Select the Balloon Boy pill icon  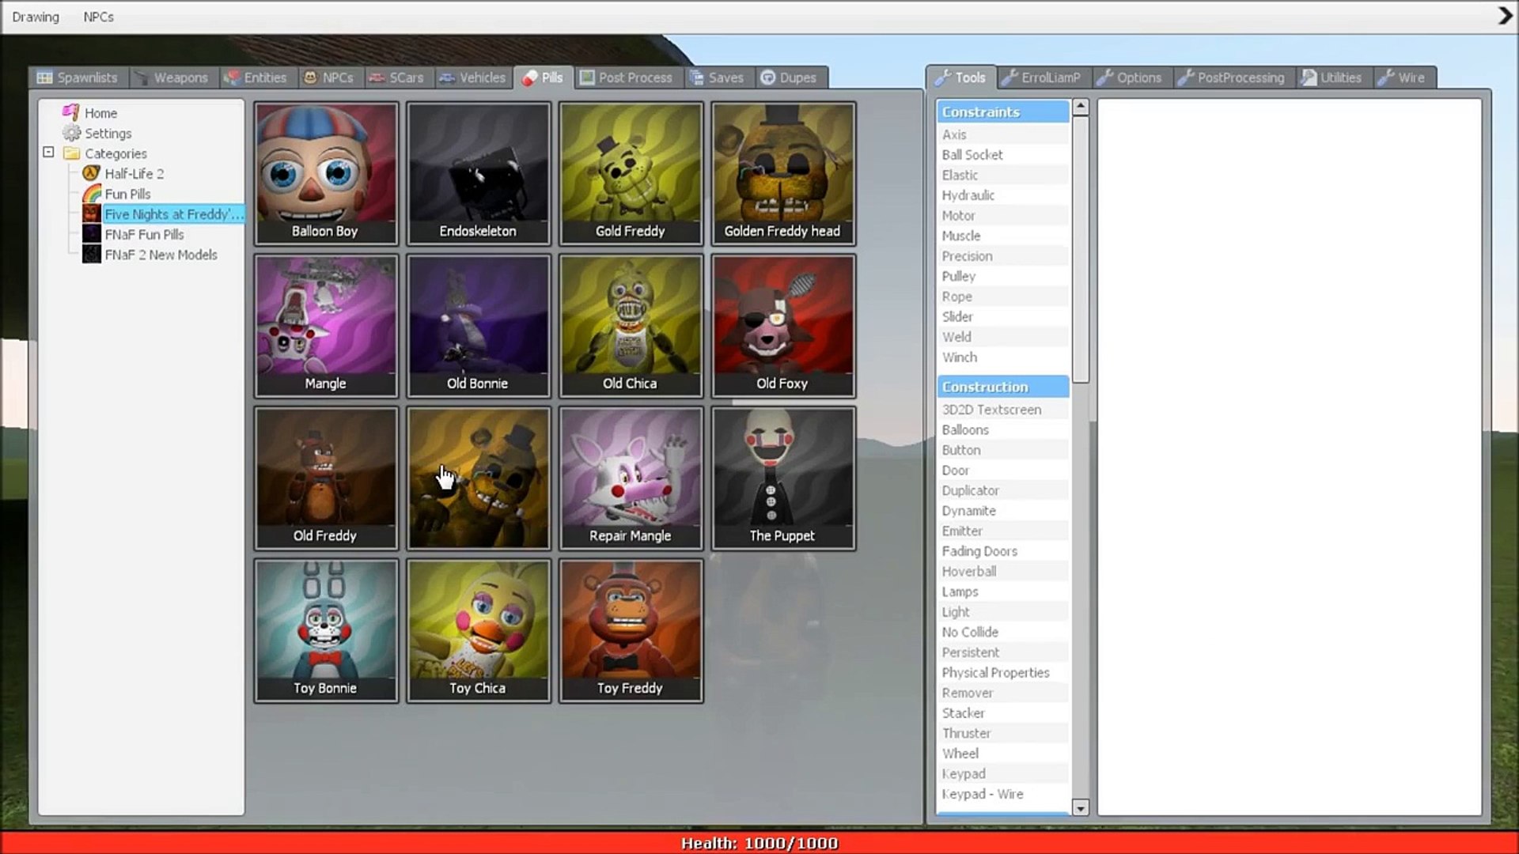(x=325, y=172)
